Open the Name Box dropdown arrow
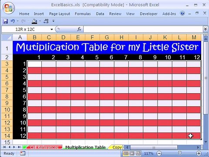The width and height of the screenshot is (209, 157). pyautogui.click(x=52, y=29)
